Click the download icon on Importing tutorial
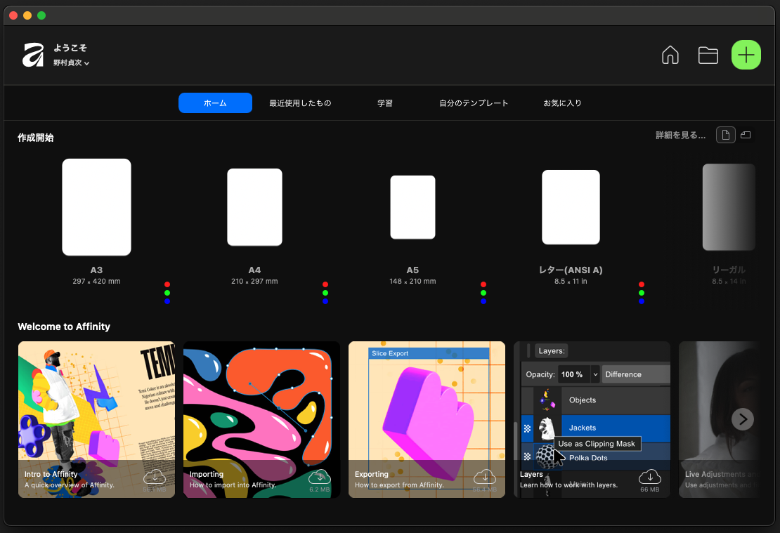Viewport: 780px width, 533px height. pos(319,477)
